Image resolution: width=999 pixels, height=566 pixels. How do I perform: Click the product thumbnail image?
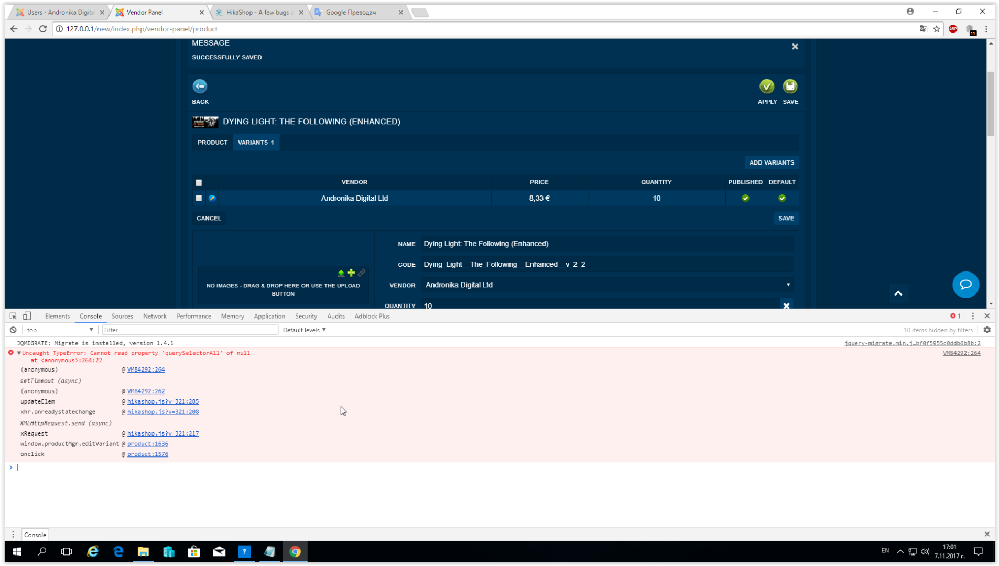pyautogui.click(x=205, y=122)
